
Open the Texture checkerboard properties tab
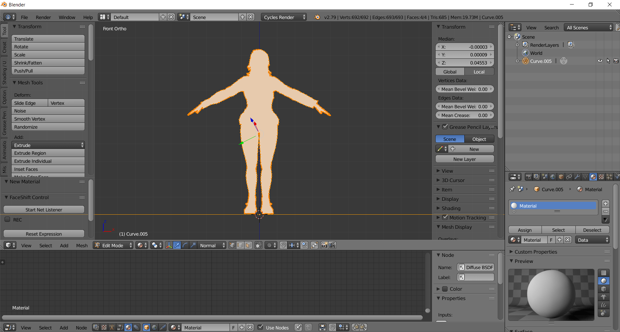coord(601,177)
